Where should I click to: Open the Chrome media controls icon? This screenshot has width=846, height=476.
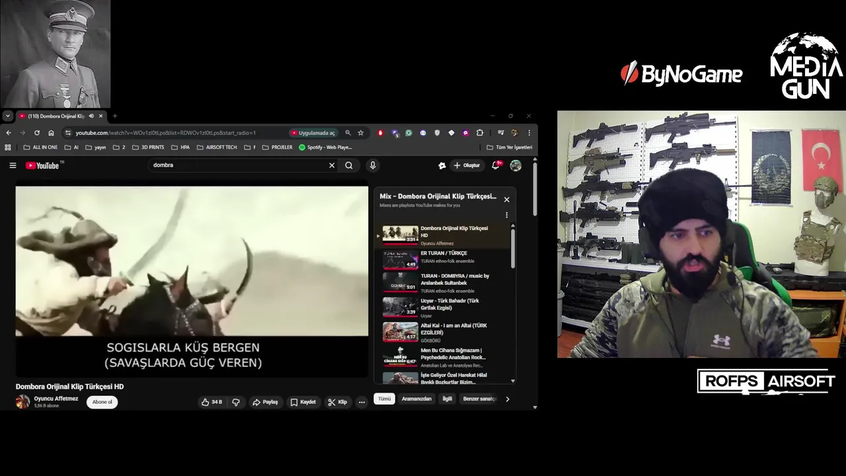point(500,133)
